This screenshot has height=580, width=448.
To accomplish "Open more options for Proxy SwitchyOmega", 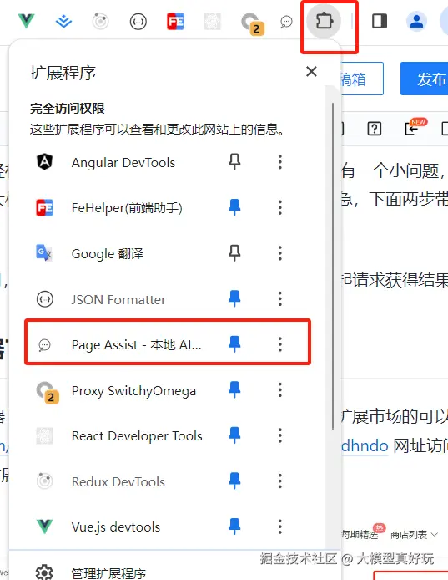I will (x=280, y=390).
